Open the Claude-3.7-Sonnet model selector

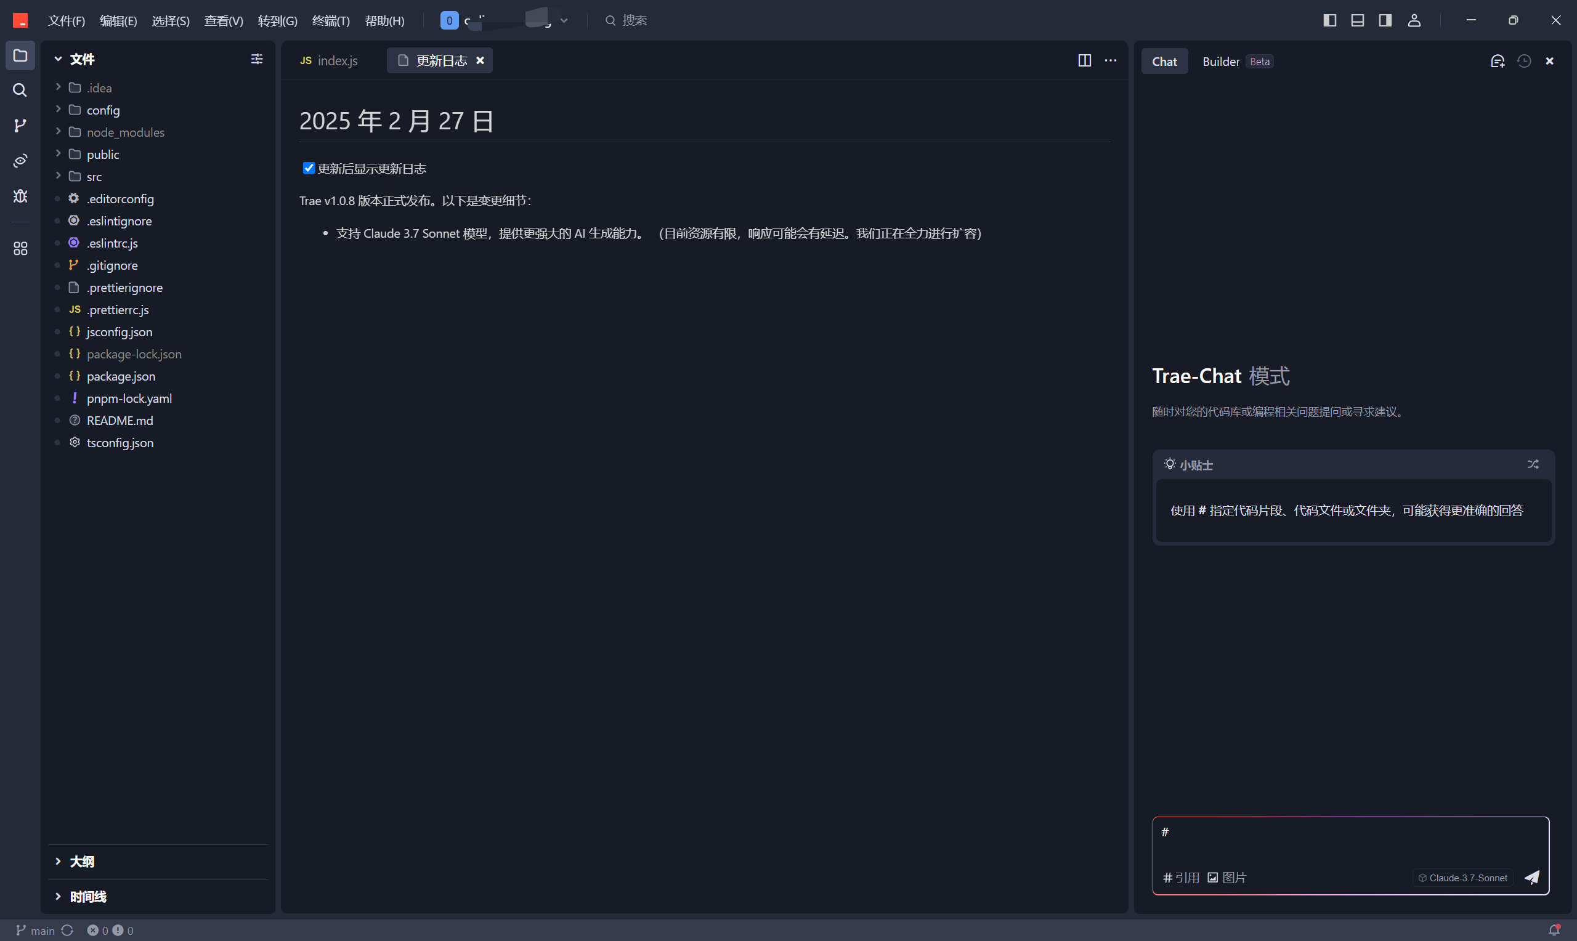[1462, 878]
